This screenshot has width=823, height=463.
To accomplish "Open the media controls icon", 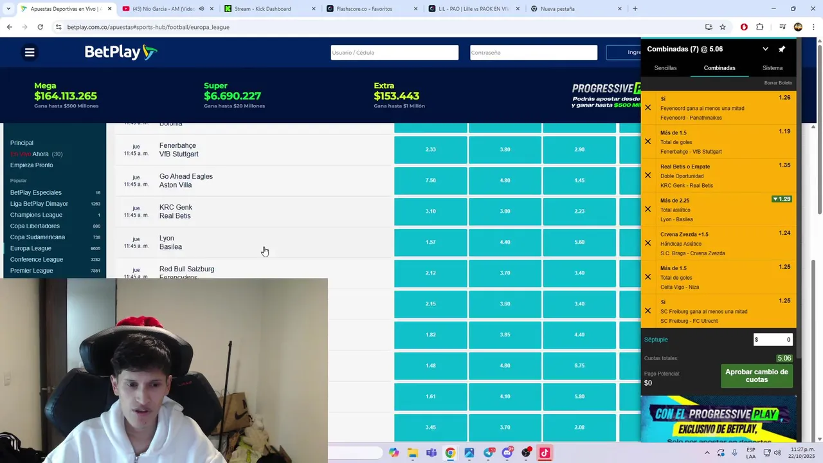I will [782, 27].
